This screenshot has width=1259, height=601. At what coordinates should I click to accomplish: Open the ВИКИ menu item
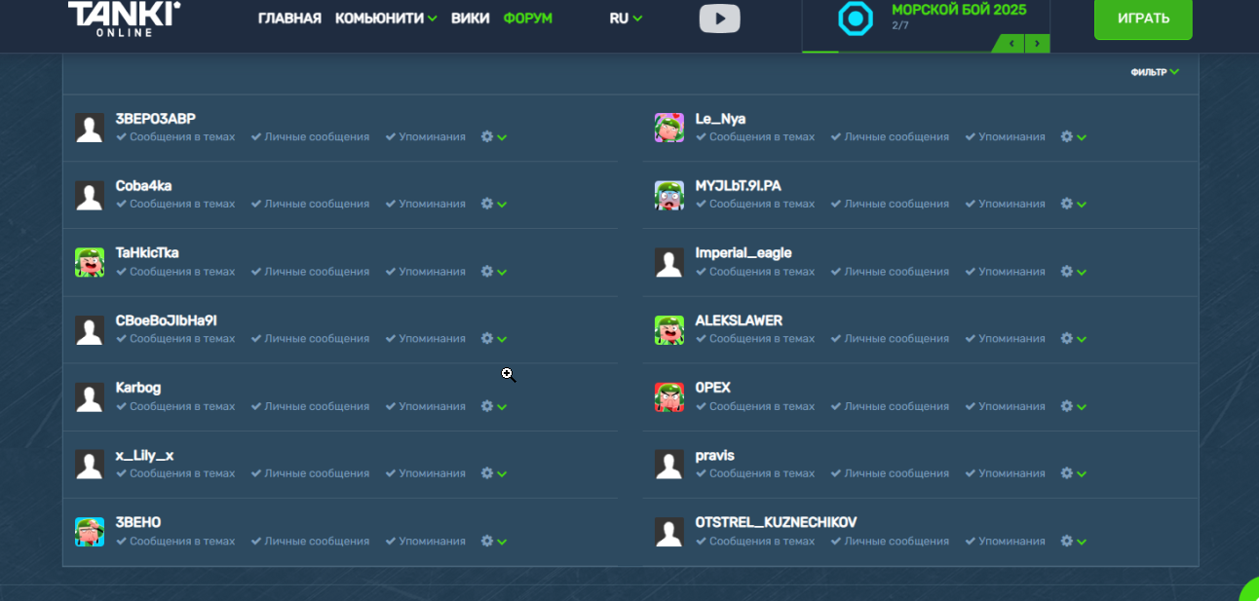pos(471,19)
